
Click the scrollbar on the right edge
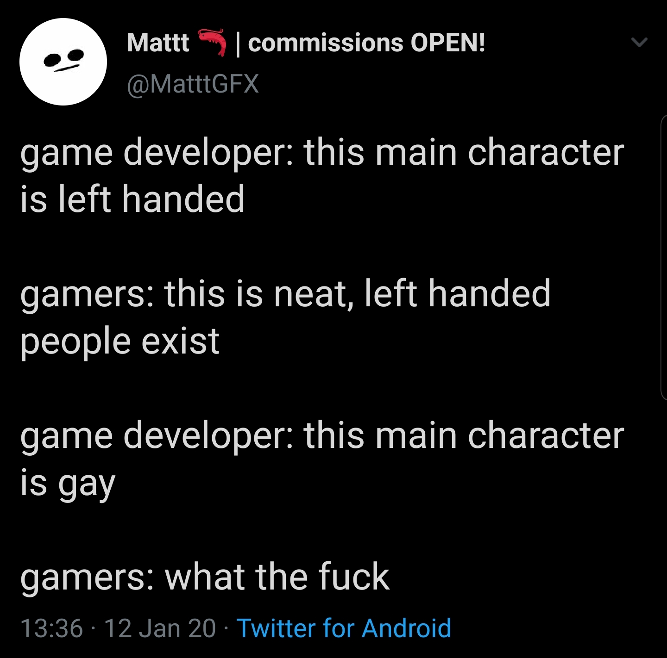[x=663, y=257]
